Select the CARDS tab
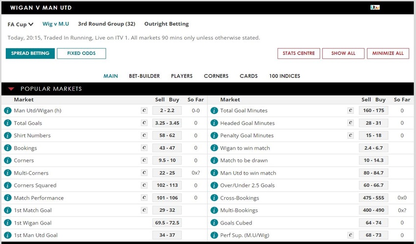This screenshot has width=416, height=244. coord(249,76)
